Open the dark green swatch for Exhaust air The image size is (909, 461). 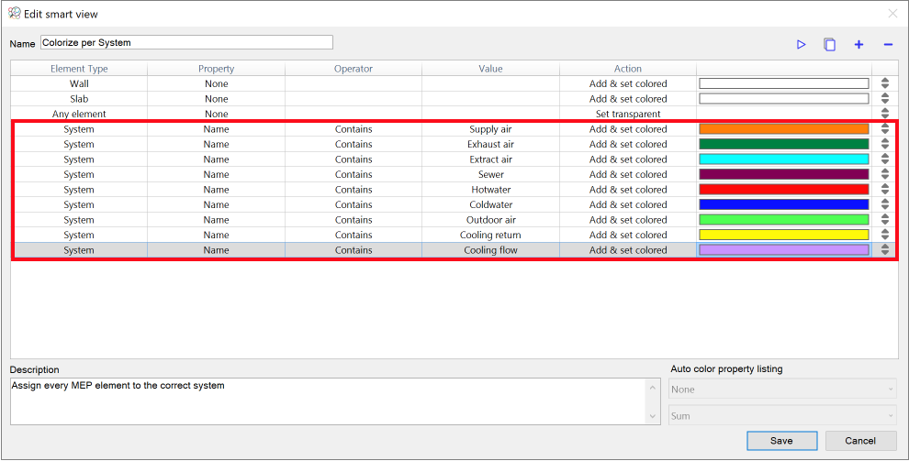[x=784, y=144]
